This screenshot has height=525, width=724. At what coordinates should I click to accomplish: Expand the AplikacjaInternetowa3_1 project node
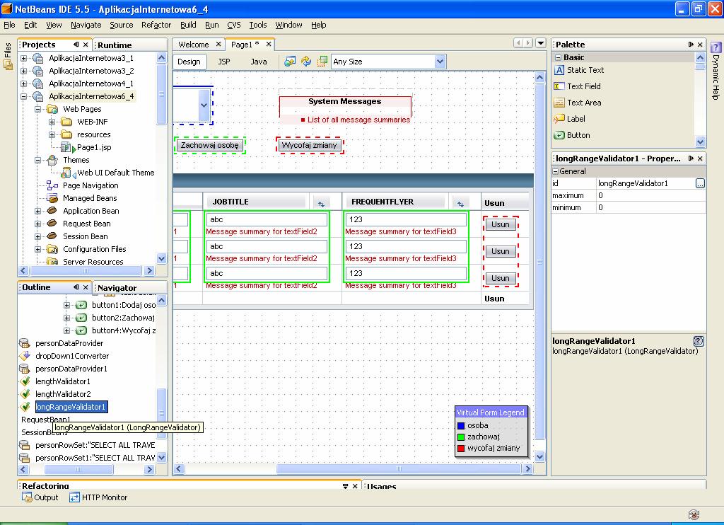[x=23, y=58]
